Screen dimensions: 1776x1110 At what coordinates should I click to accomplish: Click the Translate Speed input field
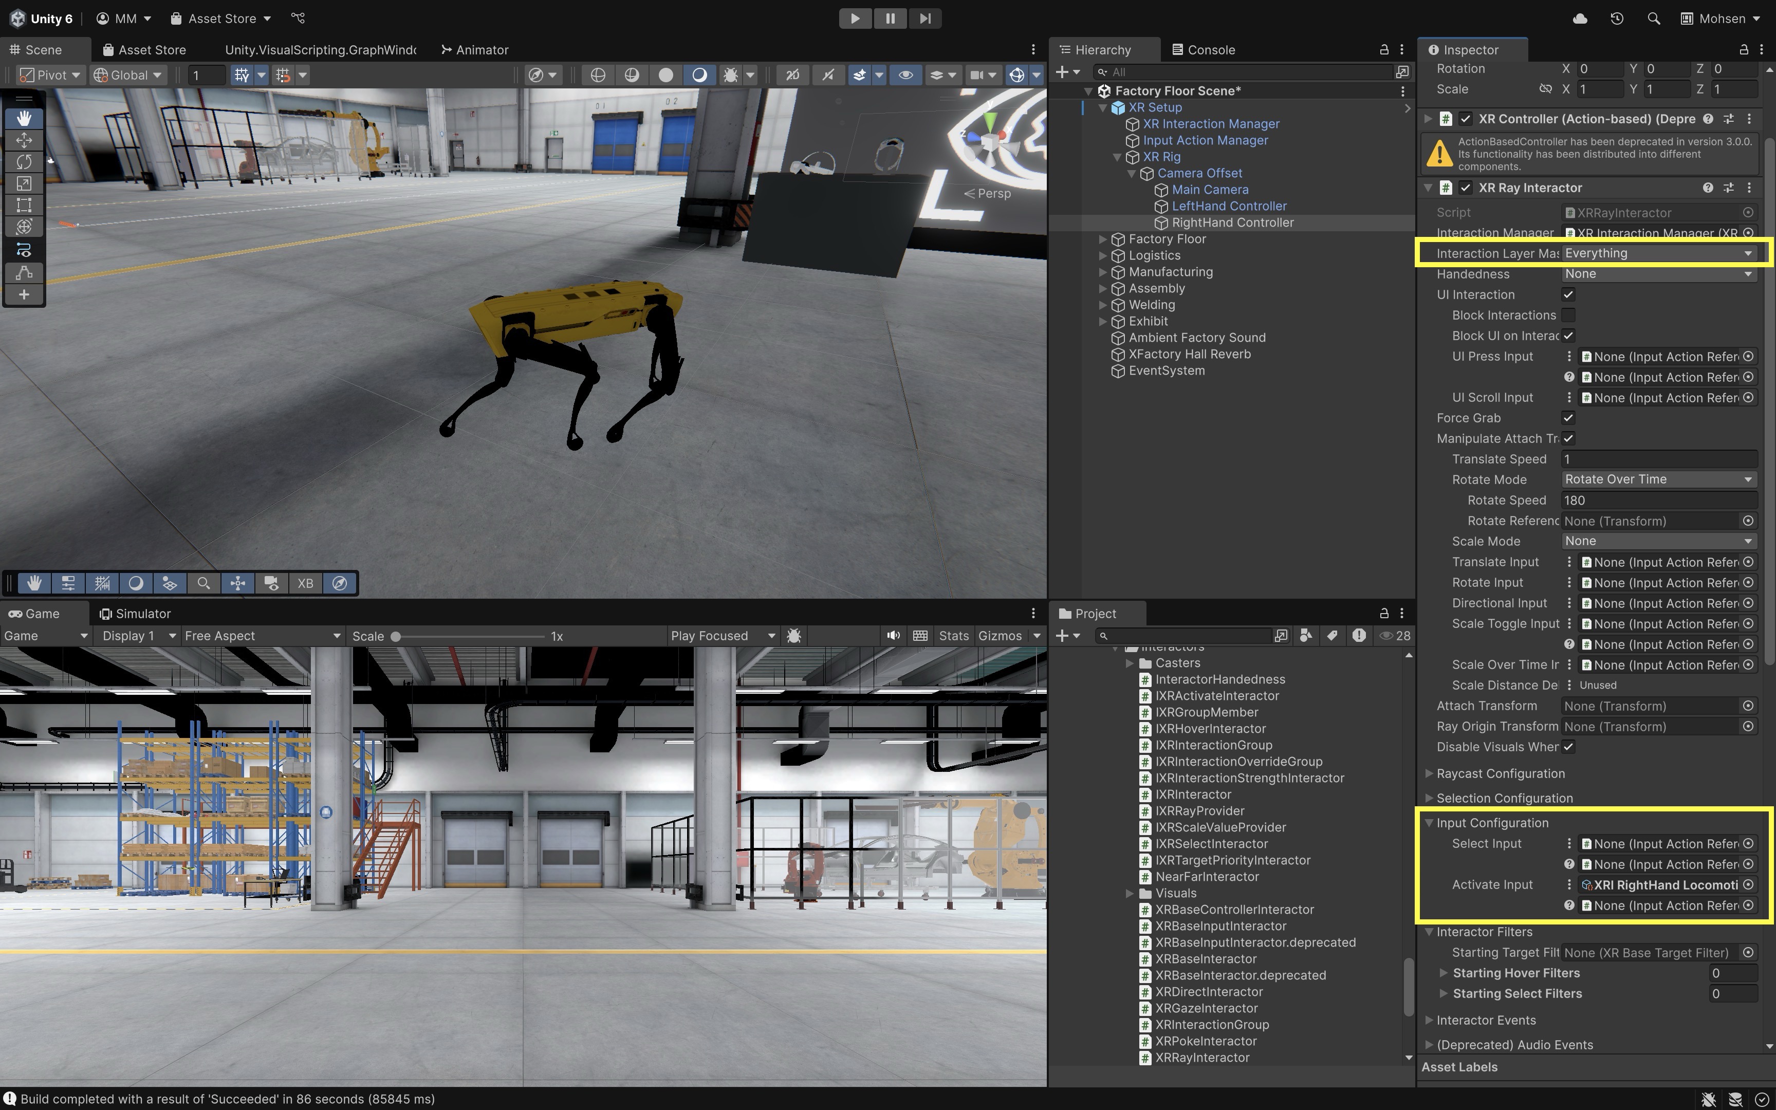click(x=1659, y=459)
